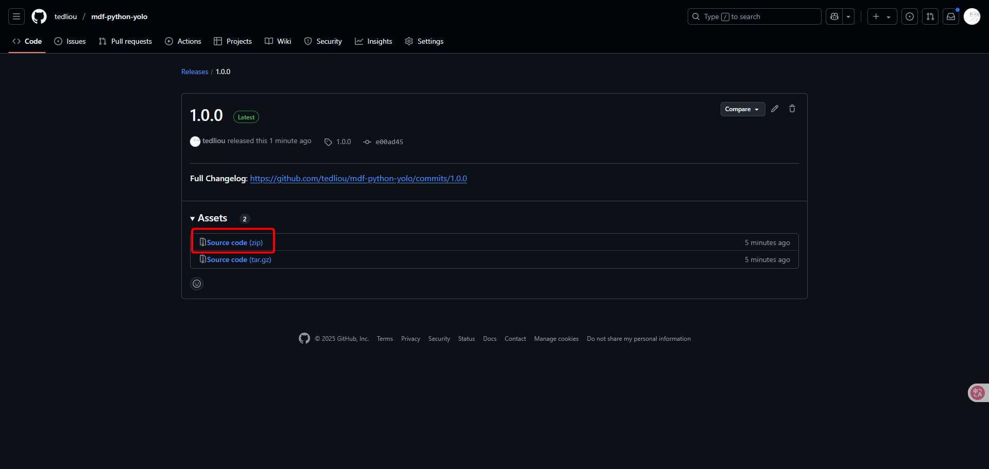Add a reaction with smiley icon
The image size is (989, 469).
(x=197, y=284)
